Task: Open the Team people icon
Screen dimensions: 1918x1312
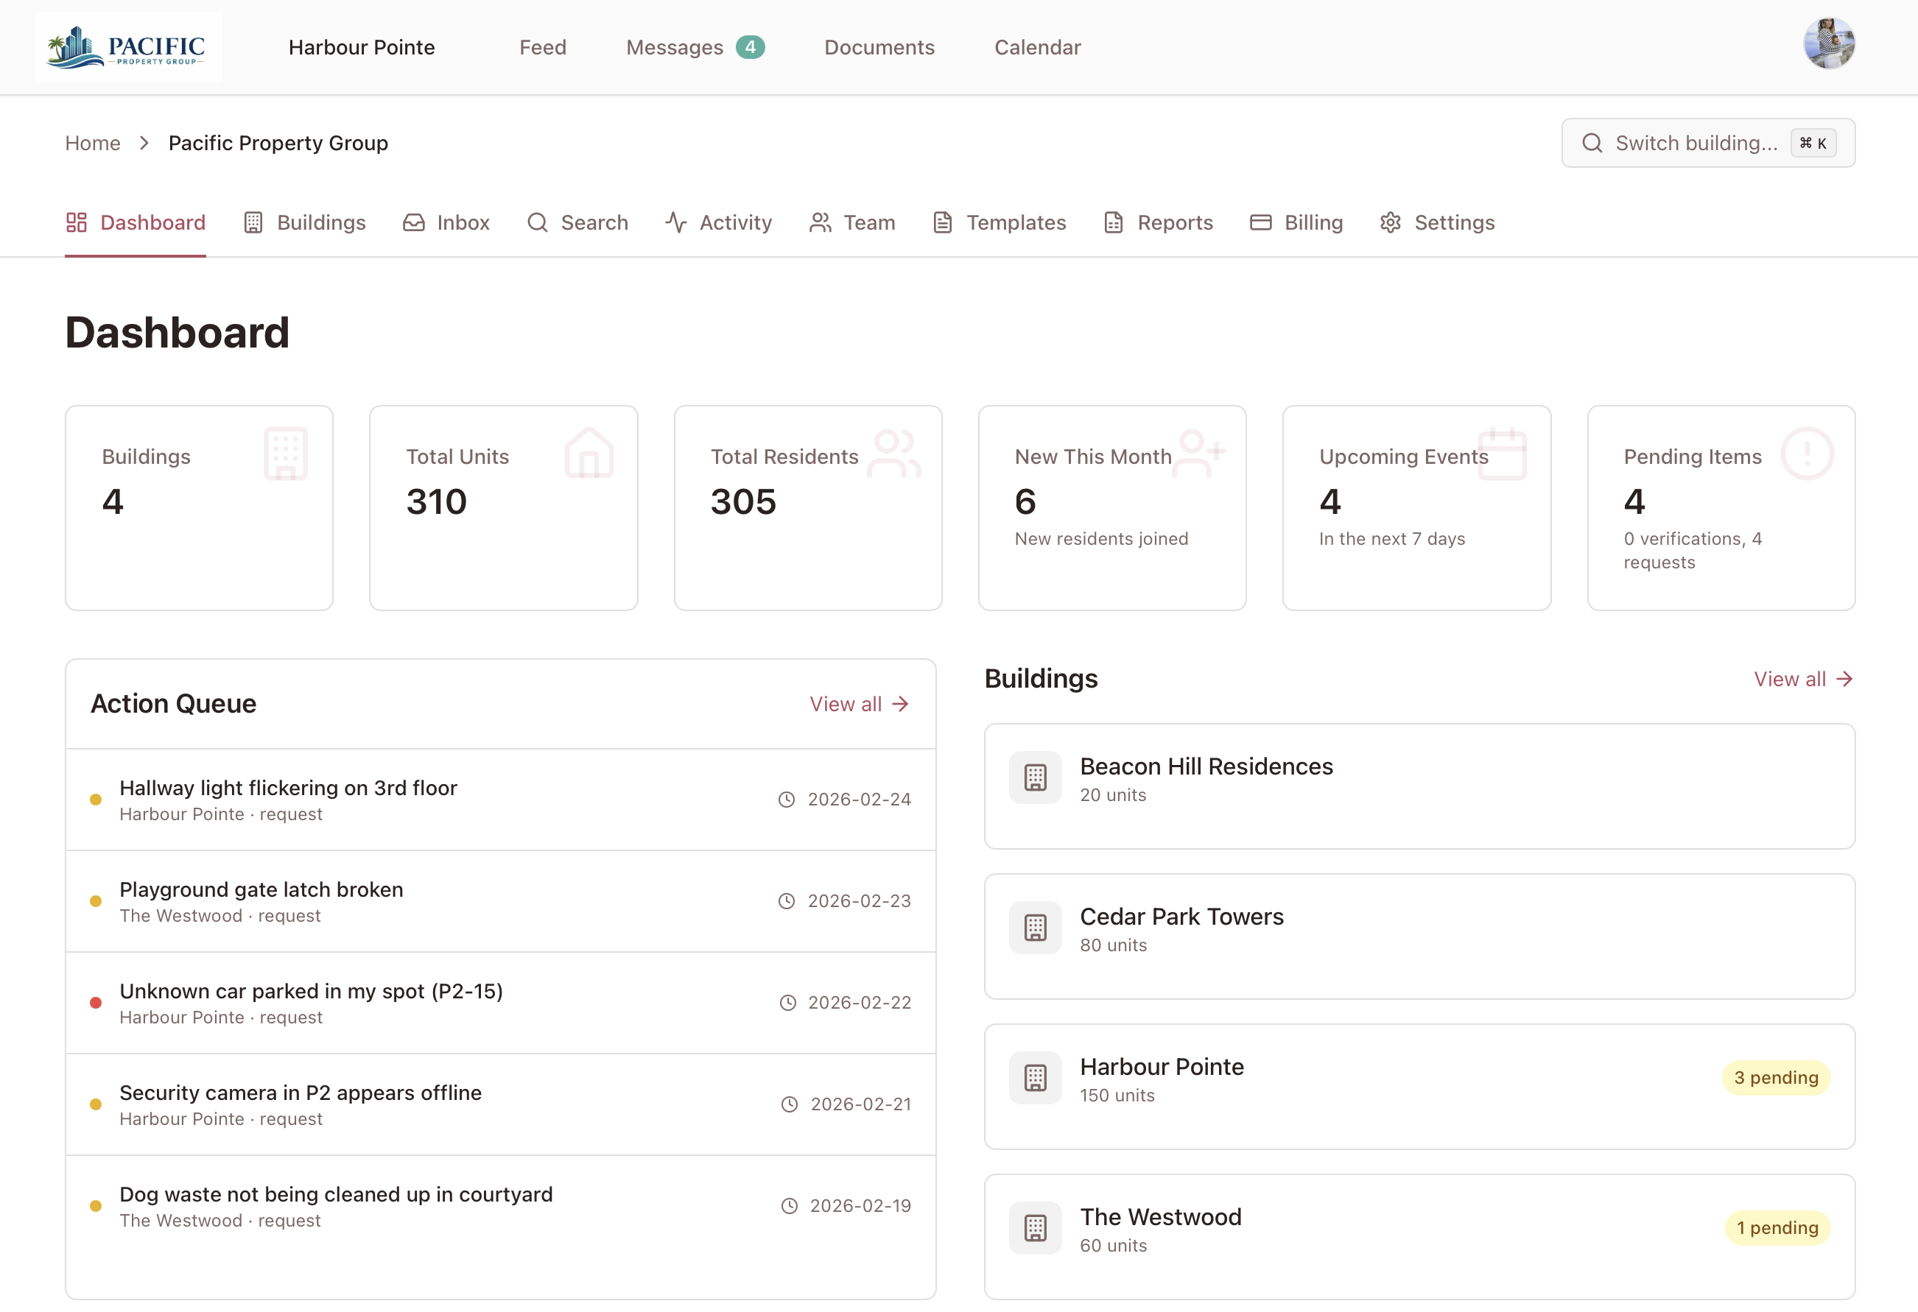Action: pyautogui.click(x=820, y=222)
